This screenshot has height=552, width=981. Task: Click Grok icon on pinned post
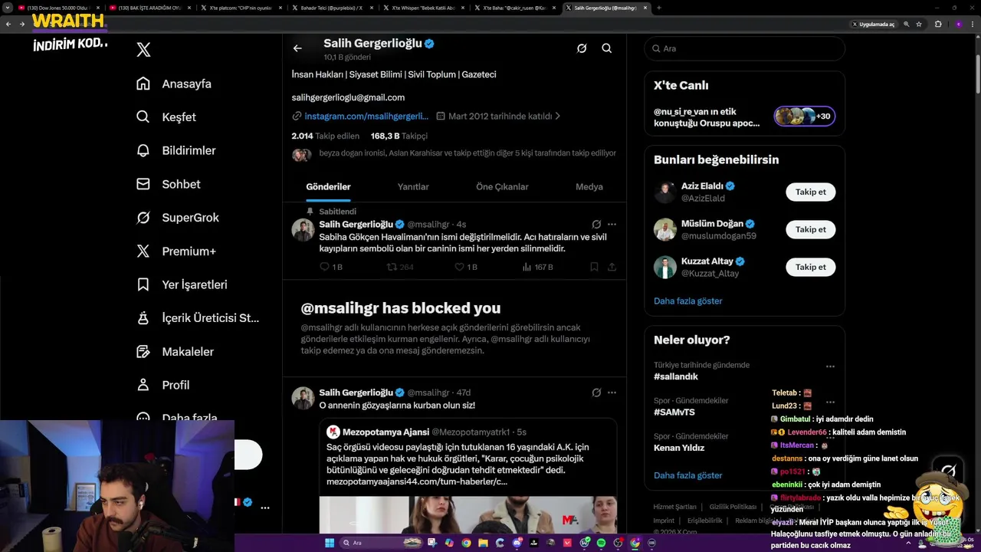coord(596,224)
